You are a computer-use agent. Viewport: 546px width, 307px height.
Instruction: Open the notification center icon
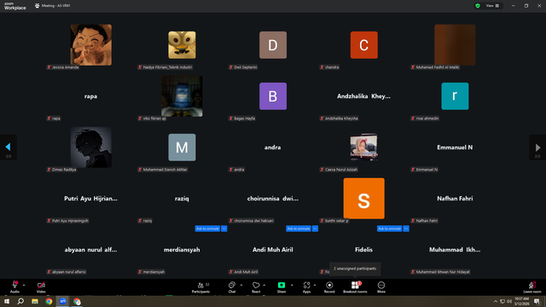click(x=537, y=301)
